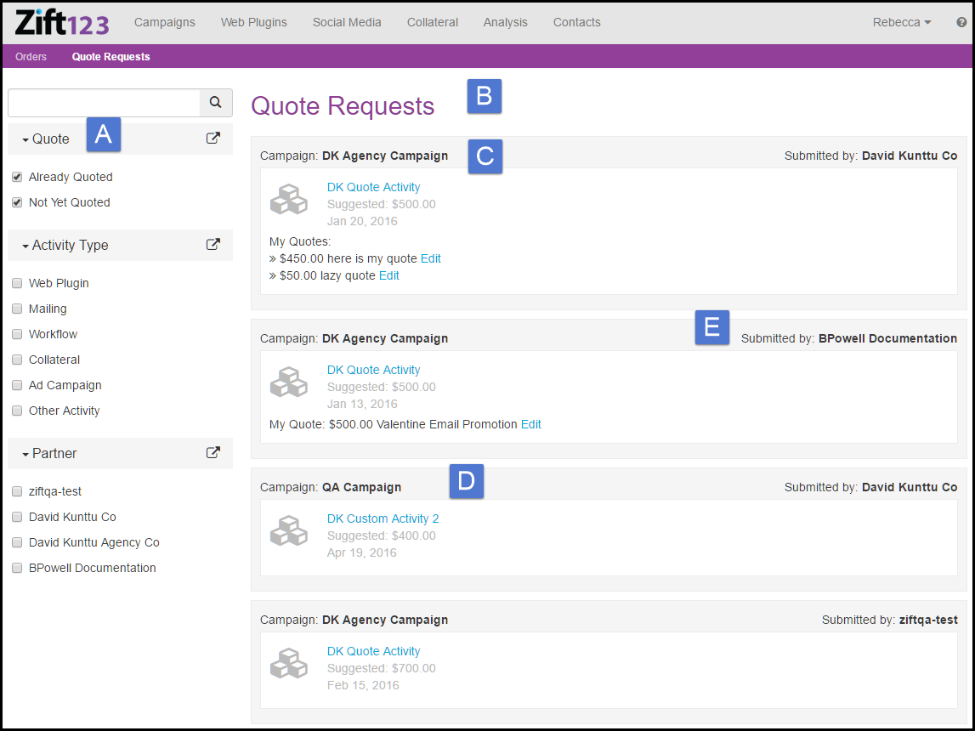
Task: Collapse the Partner filter section
Action: pyautogui.click(x=49, y=454)
